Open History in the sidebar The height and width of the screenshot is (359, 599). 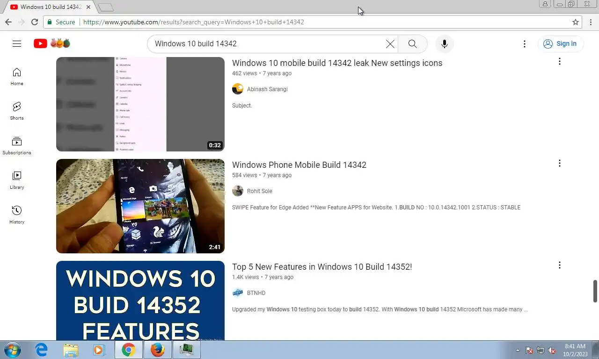tap(17, 215)
